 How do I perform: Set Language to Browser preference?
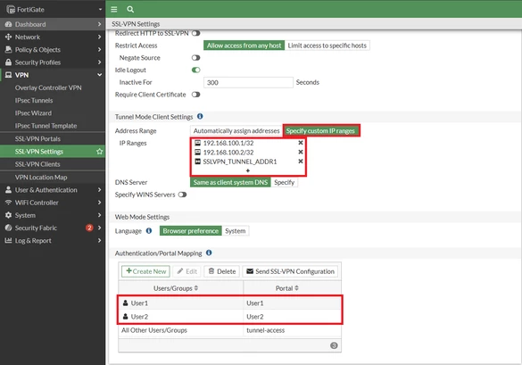click(x=190, y=231)
